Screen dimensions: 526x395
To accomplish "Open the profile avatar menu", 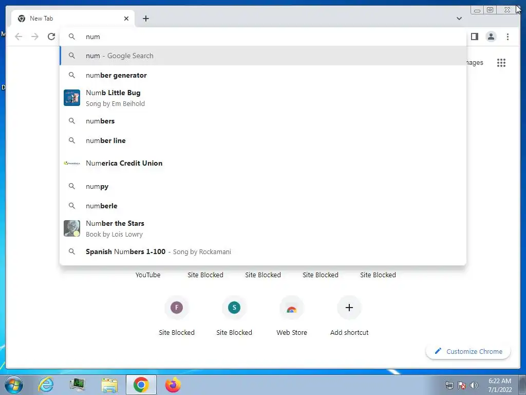I will click(x=491, y=37).
